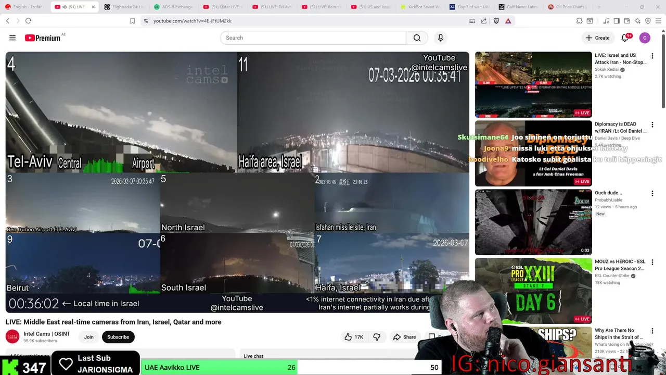Screen dimensions: 666x375
Task: Click the YouTube search magnifier button
Action: (x=417, y=38)
